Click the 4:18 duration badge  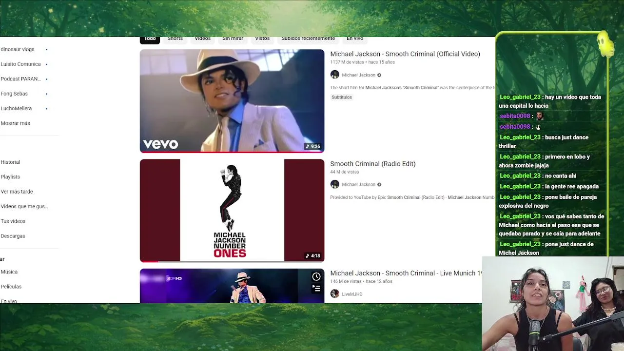313,256
